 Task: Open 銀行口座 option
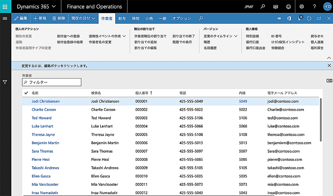[x=253, y=42]
